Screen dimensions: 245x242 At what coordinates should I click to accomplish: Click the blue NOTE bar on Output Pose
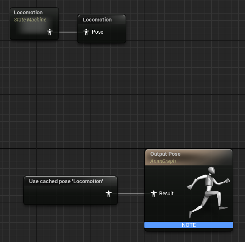coord(189,225)
